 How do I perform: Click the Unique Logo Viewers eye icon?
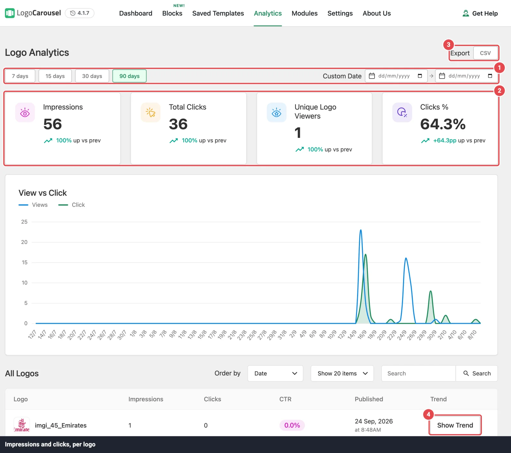(x=277, y=112)
